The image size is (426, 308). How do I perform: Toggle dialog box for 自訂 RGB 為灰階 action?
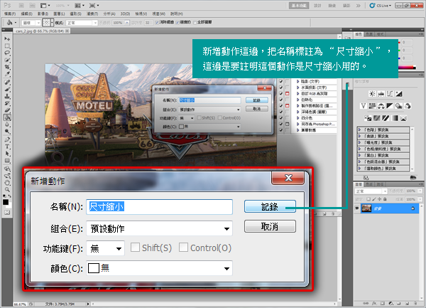click(x=287, y=94)
